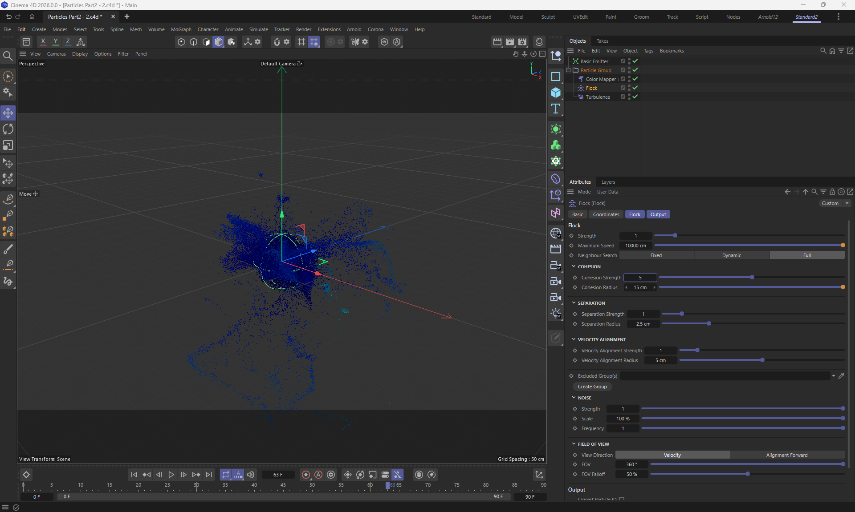
Task: Click the Cube primitive icon
Action: [555, 93]
